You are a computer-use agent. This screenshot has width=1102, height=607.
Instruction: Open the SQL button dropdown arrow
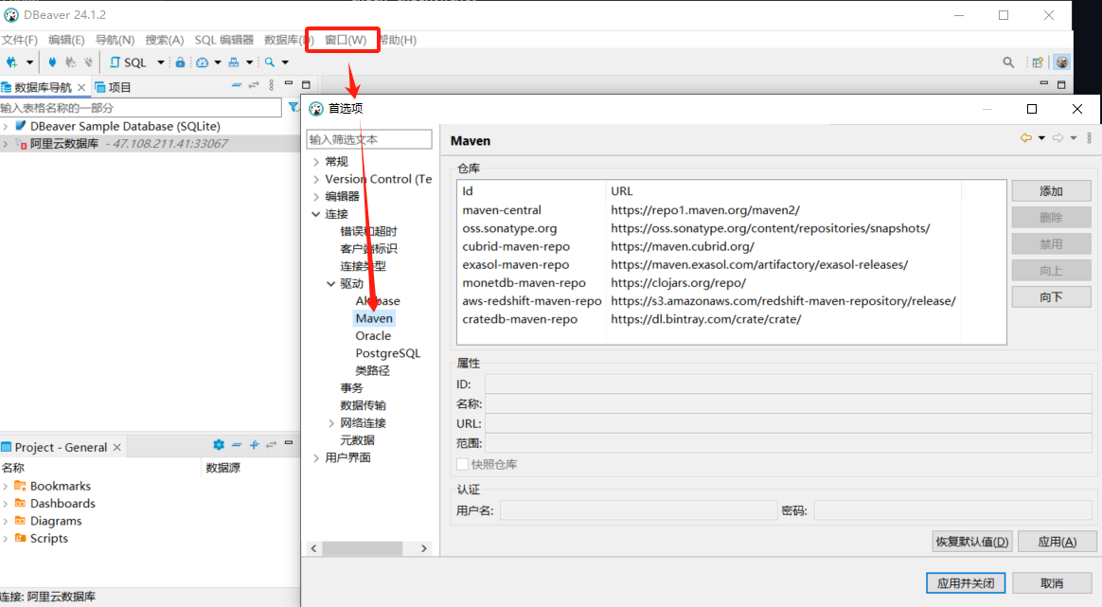coord(160,62)
